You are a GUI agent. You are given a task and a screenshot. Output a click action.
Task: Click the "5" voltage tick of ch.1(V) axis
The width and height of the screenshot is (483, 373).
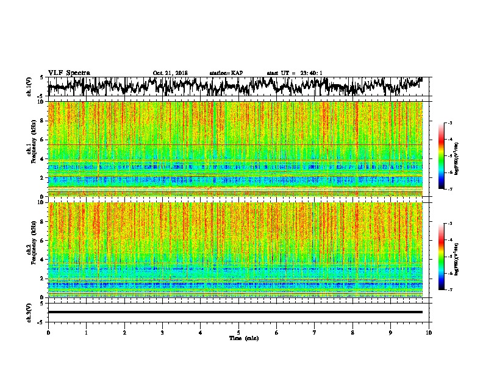(x=41, y=77)
